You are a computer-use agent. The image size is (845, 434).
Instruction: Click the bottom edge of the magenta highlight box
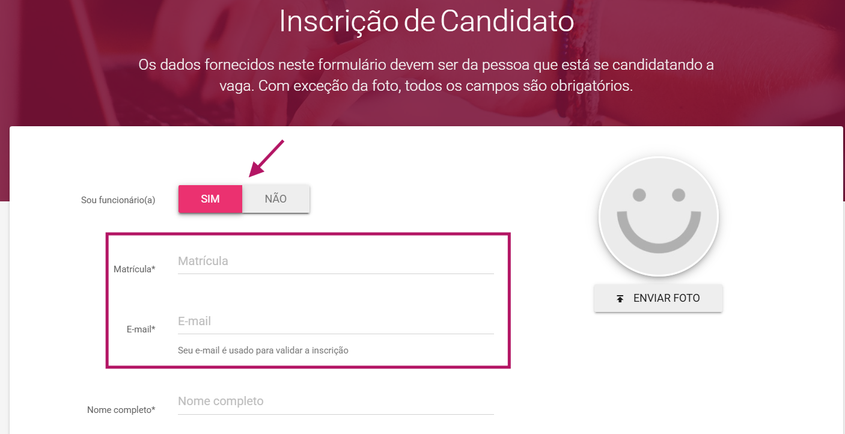click(308, 365)
